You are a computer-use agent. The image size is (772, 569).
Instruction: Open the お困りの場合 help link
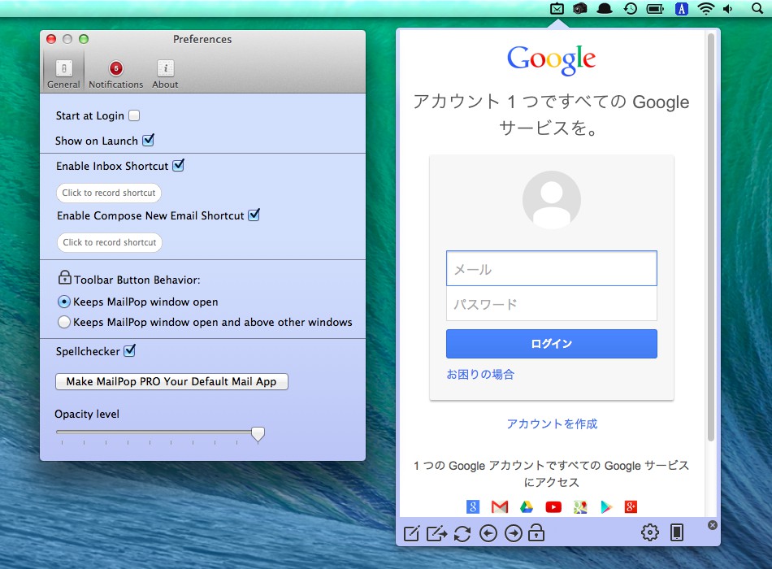pos(480,375)
